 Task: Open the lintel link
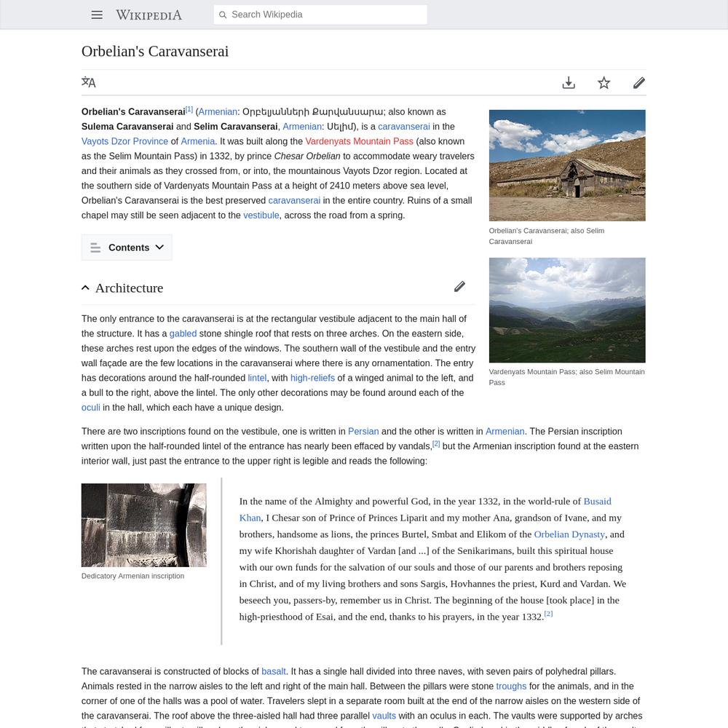(257, 379)
